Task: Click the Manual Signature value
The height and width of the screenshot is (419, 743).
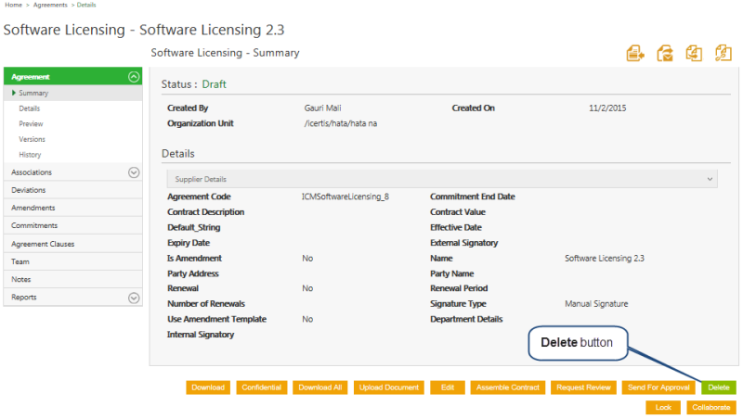Action: (x=596, y=304)
